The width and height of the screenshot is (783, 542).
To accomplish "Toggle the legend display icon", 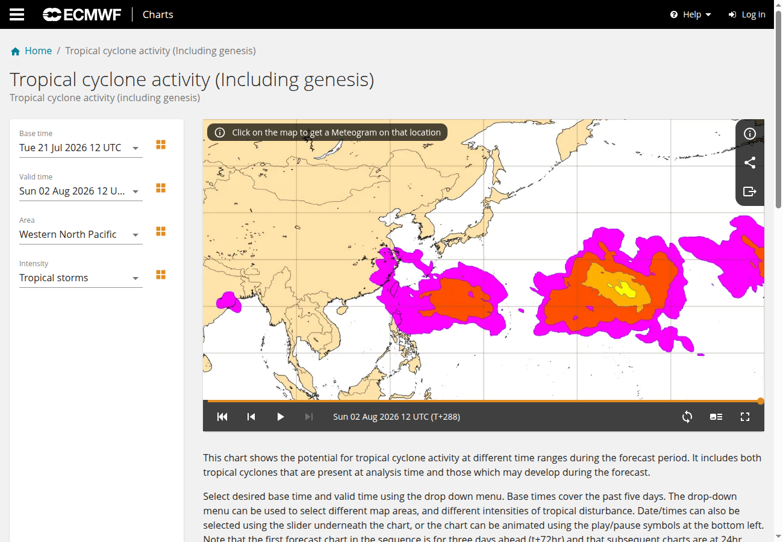I will (x=716, y=417).
